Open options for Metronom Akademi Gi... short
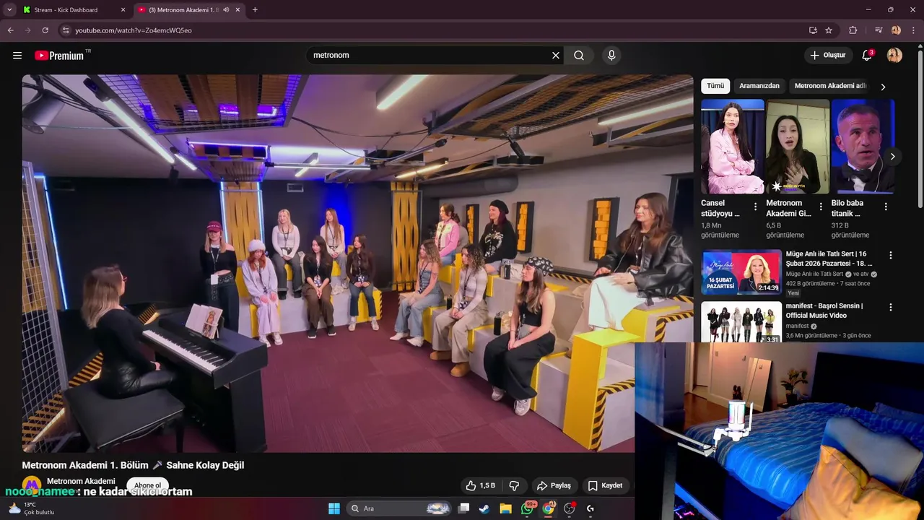The width and height of the screenshot is (924, 520). [x=821, y=207]
